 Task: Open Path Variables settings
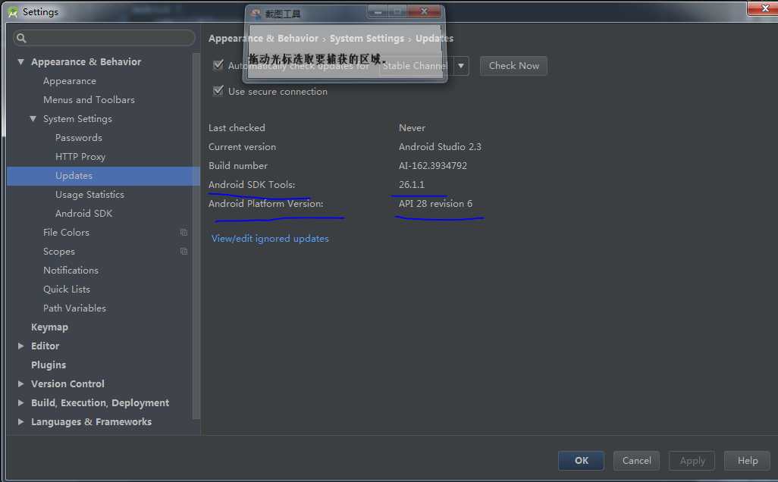click(x=74, y=308)
